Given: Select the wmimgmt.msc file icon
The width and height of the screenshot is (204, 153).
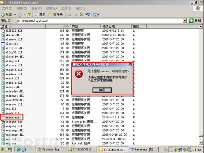Looking at the screenshot, I should click(x=3, y=122).
